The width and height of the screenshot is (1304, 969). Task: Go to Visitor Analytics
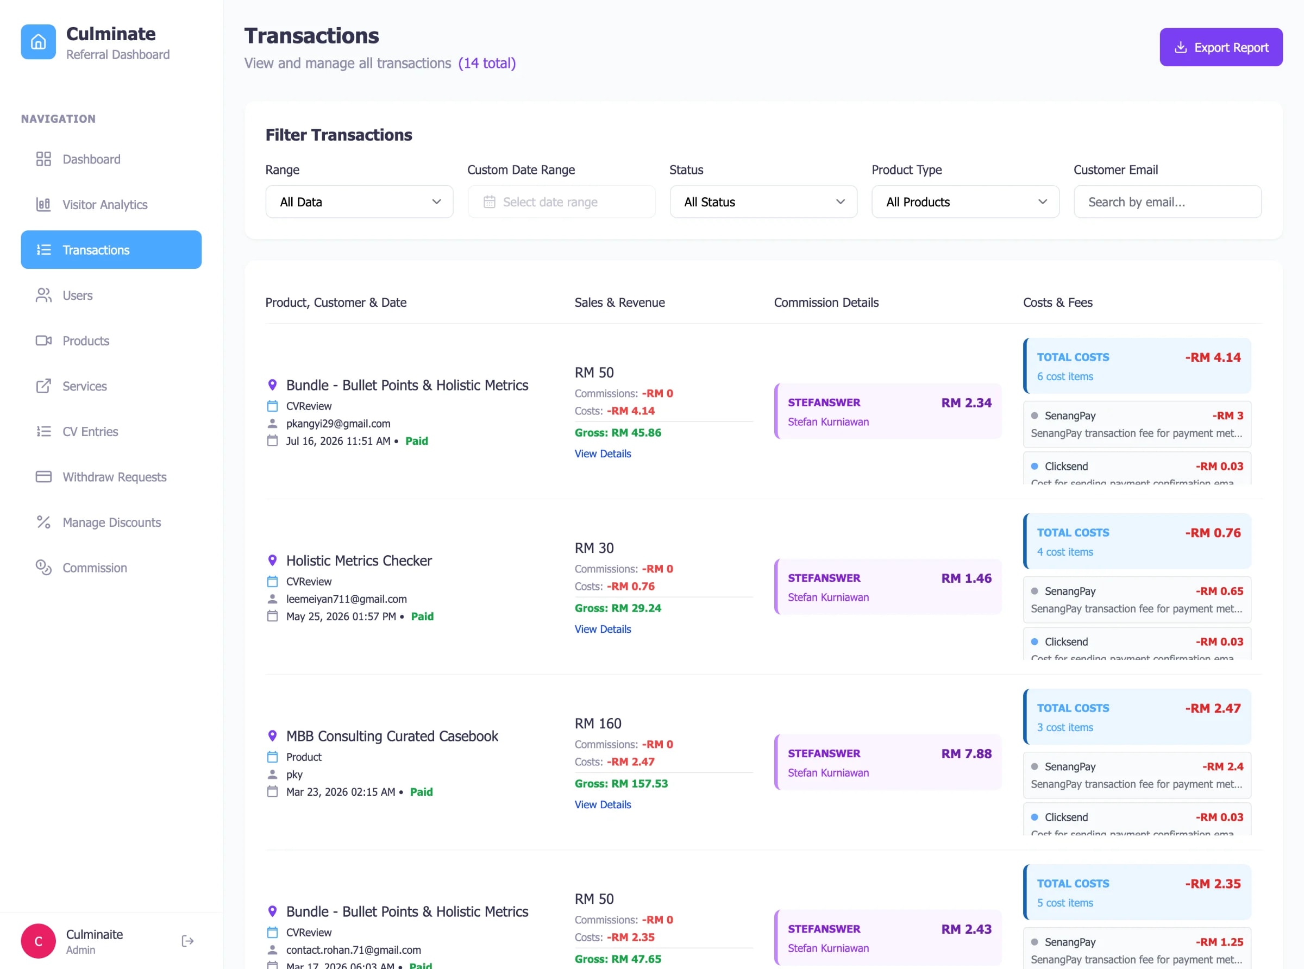click(111, 205)
